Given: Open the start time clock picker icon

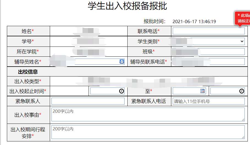Looking at the screenshot, I should 122,91.
